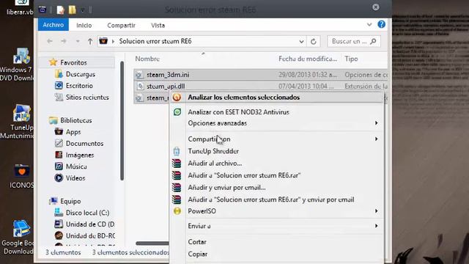Screen dimensions: 469x264
Task: Open the Documentos library
Action: click(84, 144)
